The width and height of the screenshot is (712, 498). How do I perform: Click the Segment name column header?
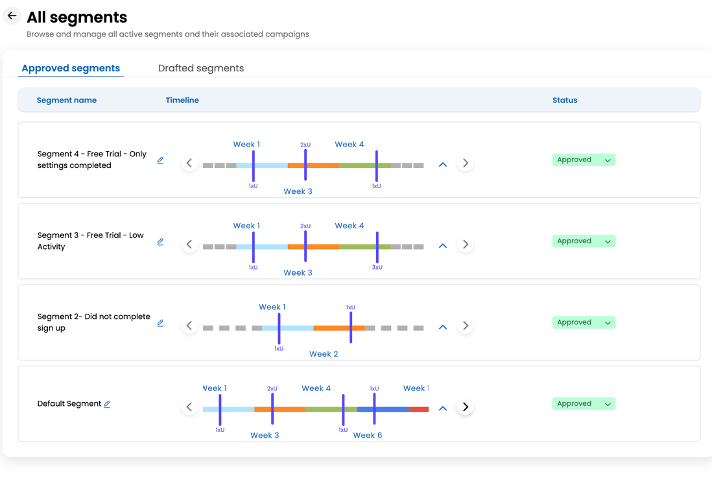pos(67,101)
